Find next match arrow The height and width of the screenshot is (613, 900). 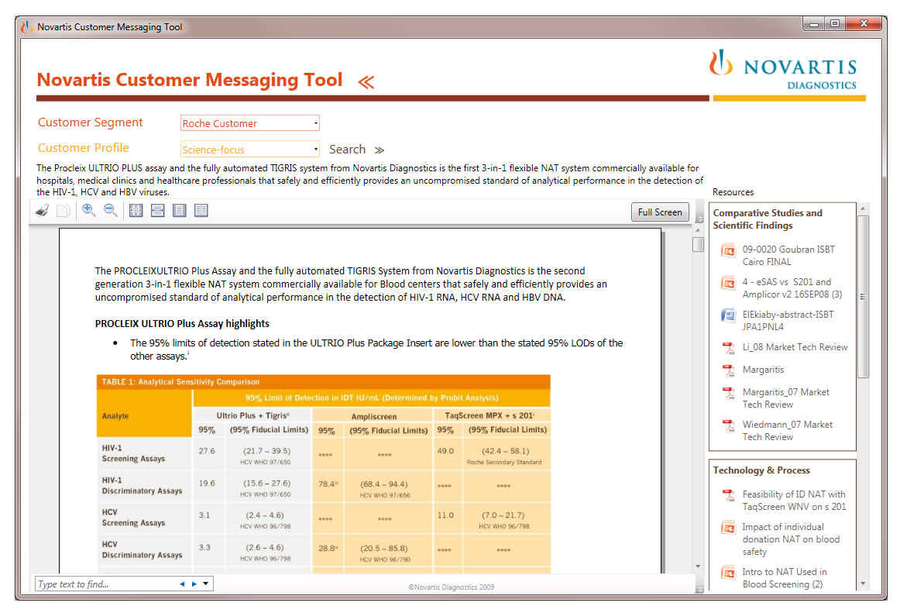pyautogui.click(x=194, y=584)
